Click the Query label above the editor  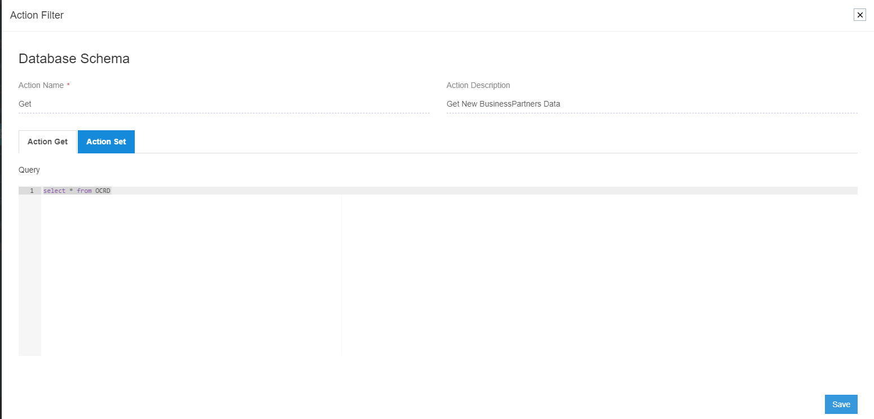tap(29, 170)
